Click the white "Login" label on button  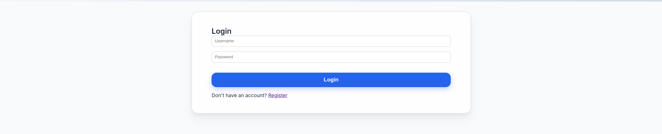331,80
